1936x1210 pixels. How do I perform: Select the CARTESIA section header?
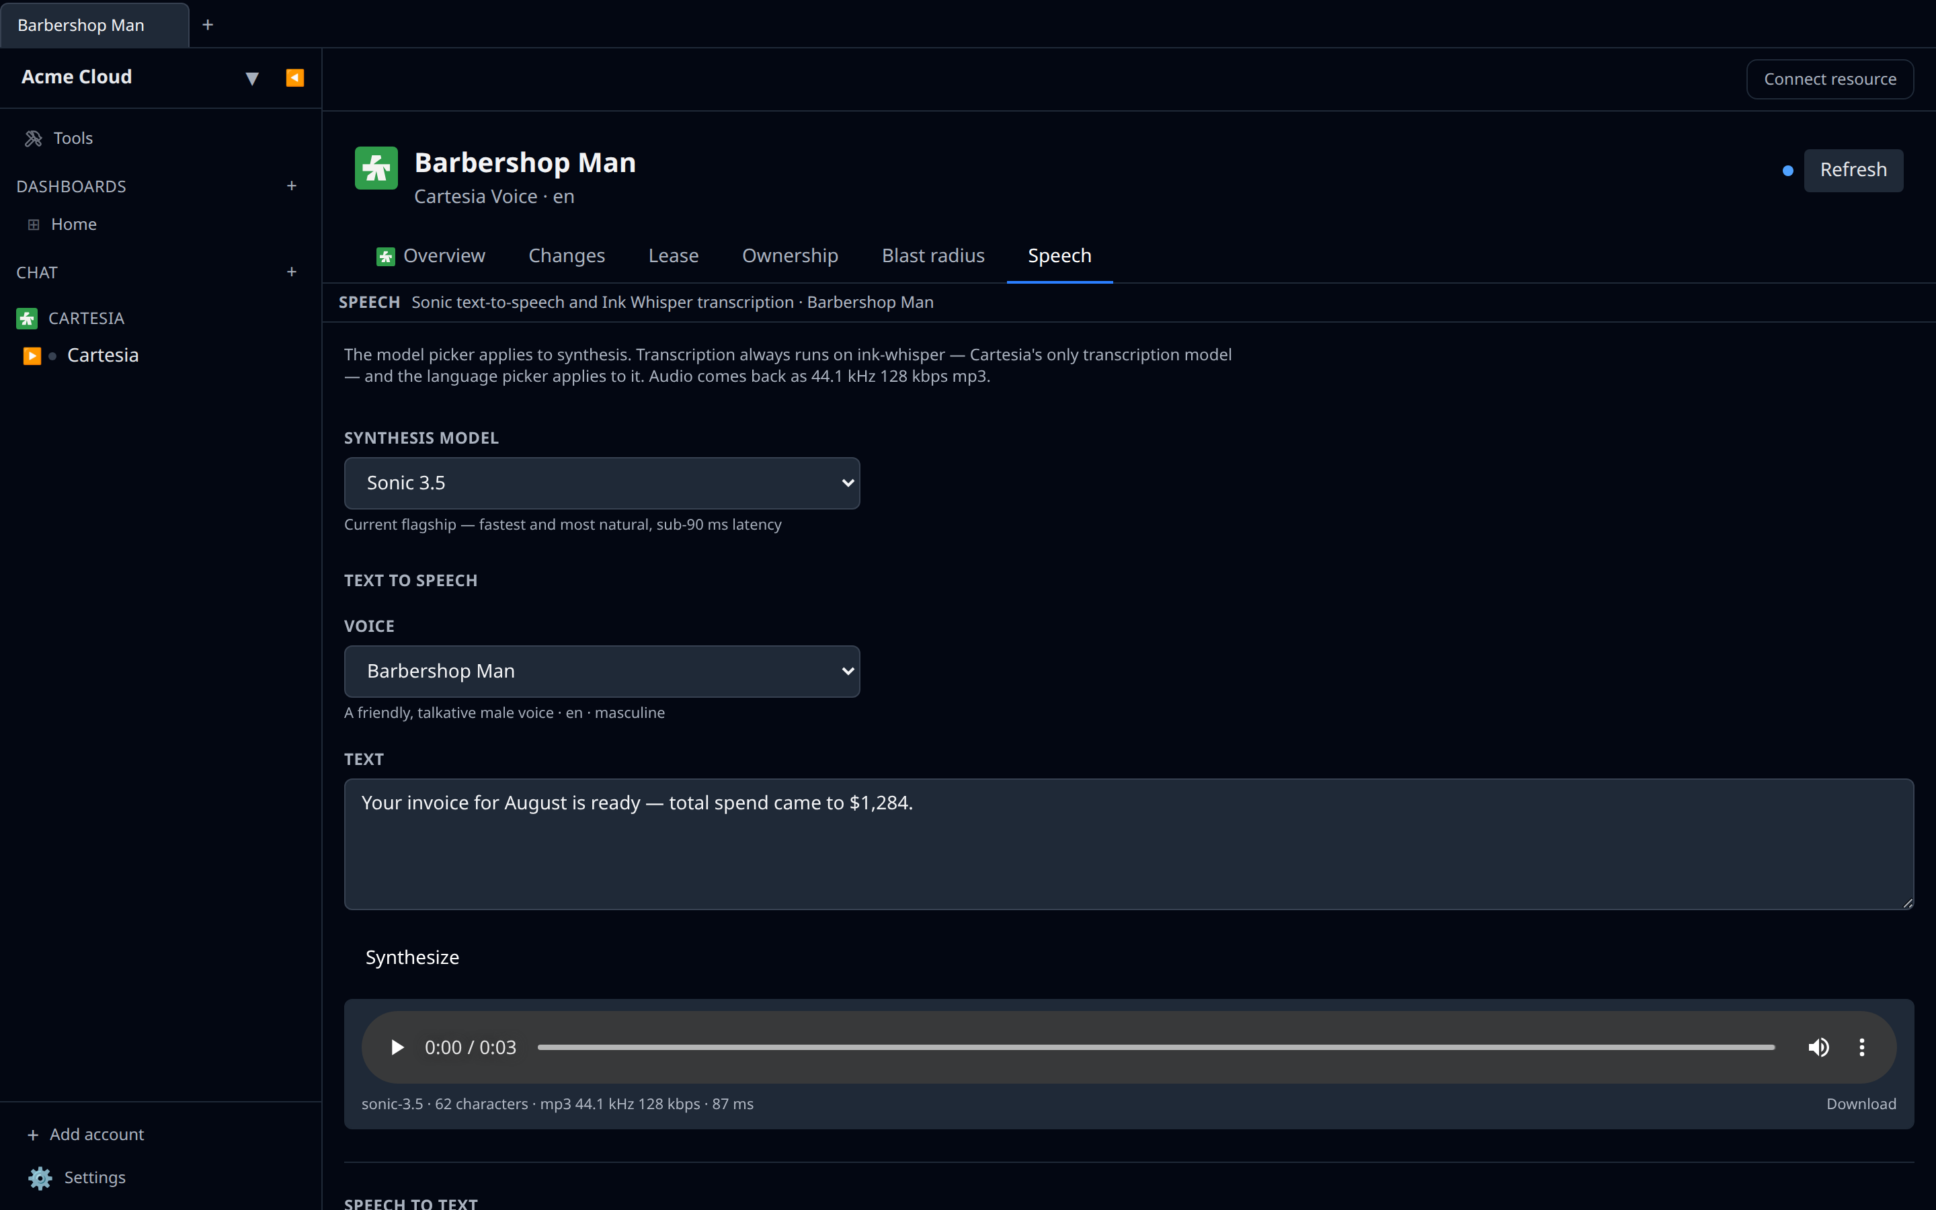[87, 319]
